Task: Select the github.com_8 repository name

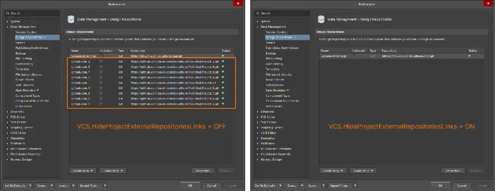Action: point(81,67)
